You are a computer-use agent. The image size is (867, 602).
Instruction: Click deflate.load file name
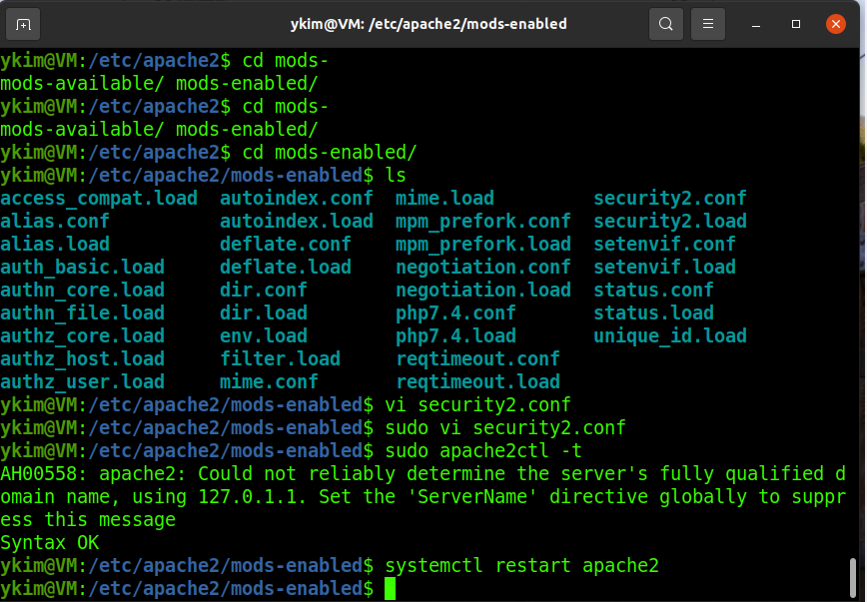(286, 267)
